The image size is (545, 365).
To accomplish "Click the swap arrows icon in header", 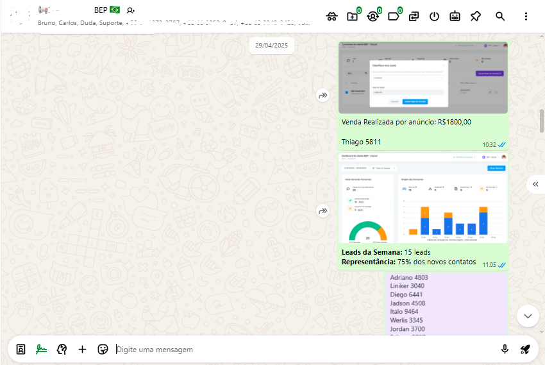I will pyautogui.click(x=414, y=17).
